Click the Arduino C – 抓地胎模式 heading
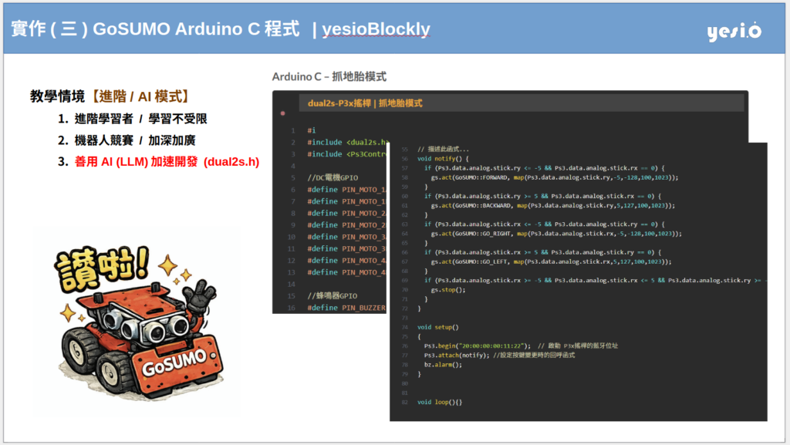 point(329,77)
